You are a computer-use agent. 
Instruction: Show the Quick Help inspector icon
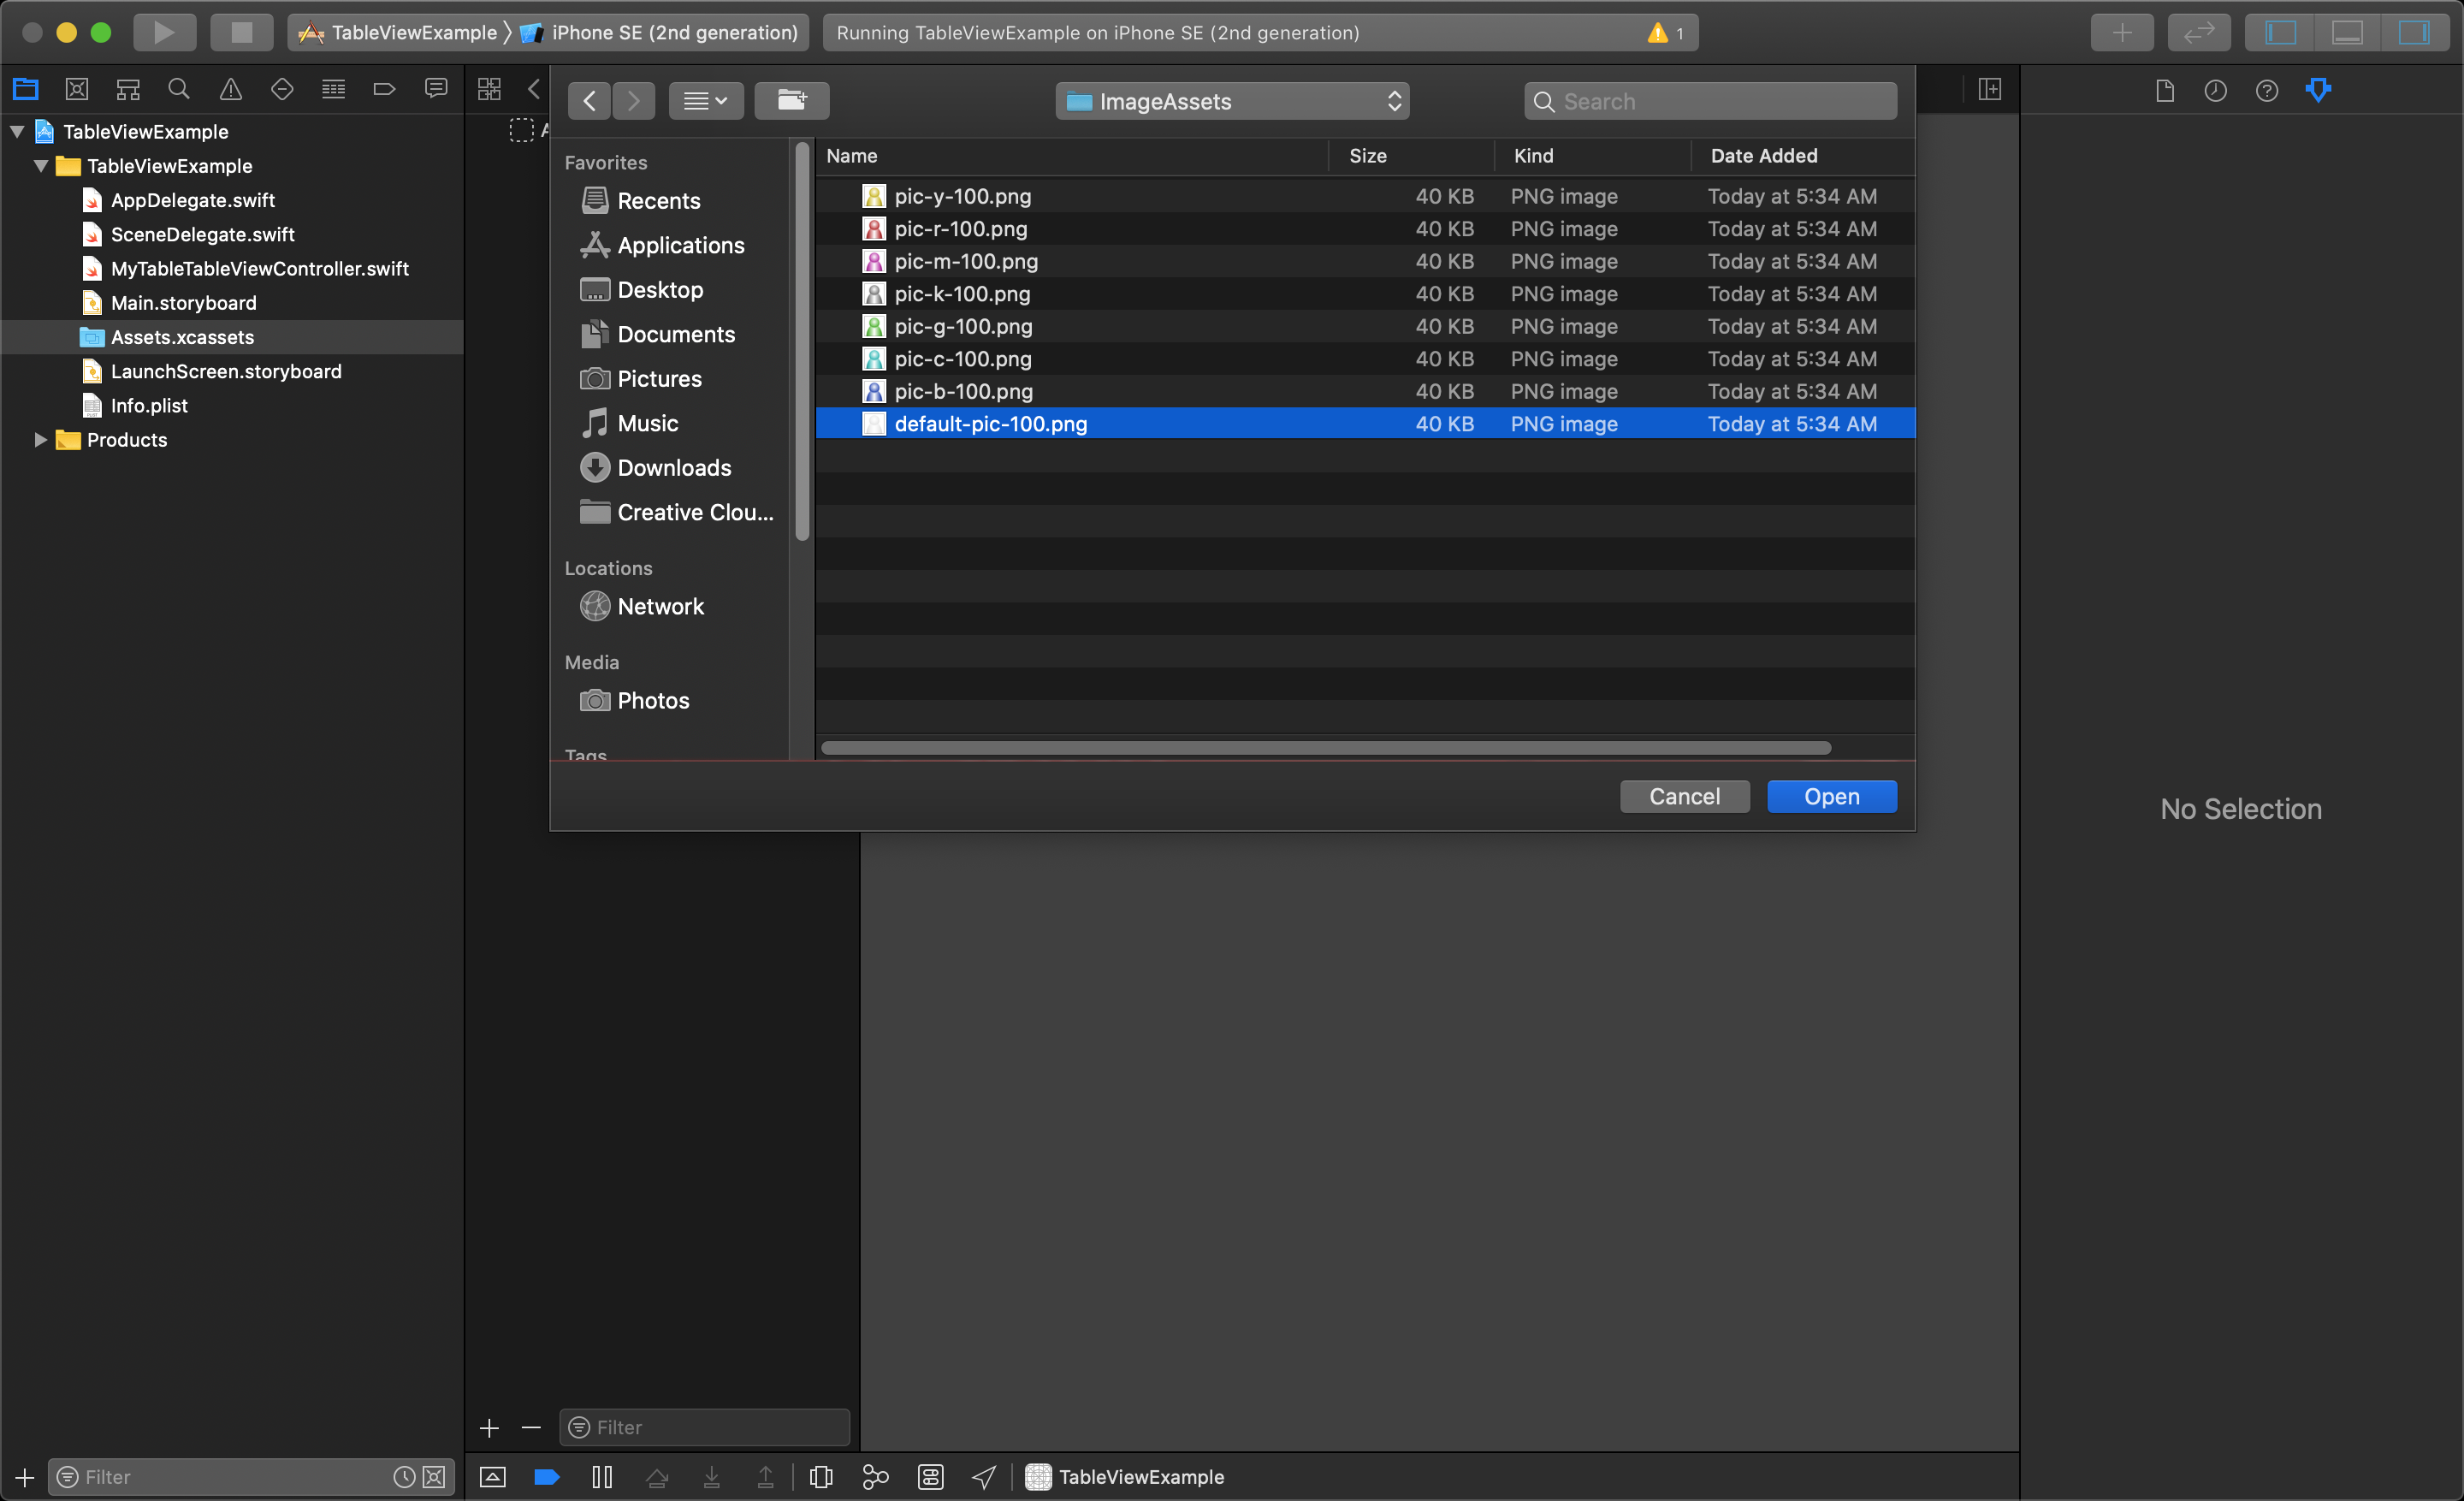(2267, 91)
